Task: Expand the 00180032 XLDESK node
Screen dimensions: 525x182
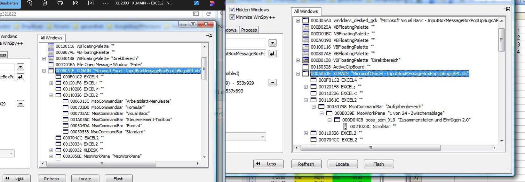Action: 51,150
